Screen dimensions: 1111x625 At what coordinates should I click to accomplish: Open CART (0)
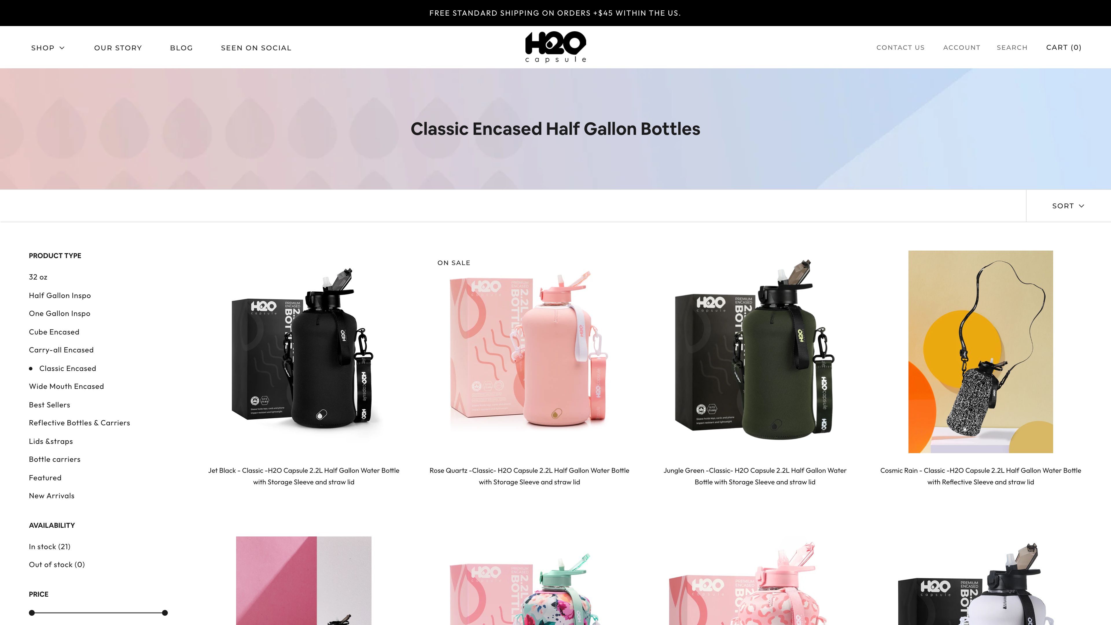point(1064,47)
